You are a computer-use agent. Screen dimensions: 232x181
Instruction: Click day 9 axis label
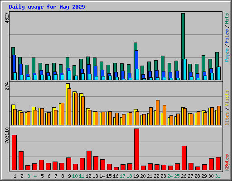point(69,176)
